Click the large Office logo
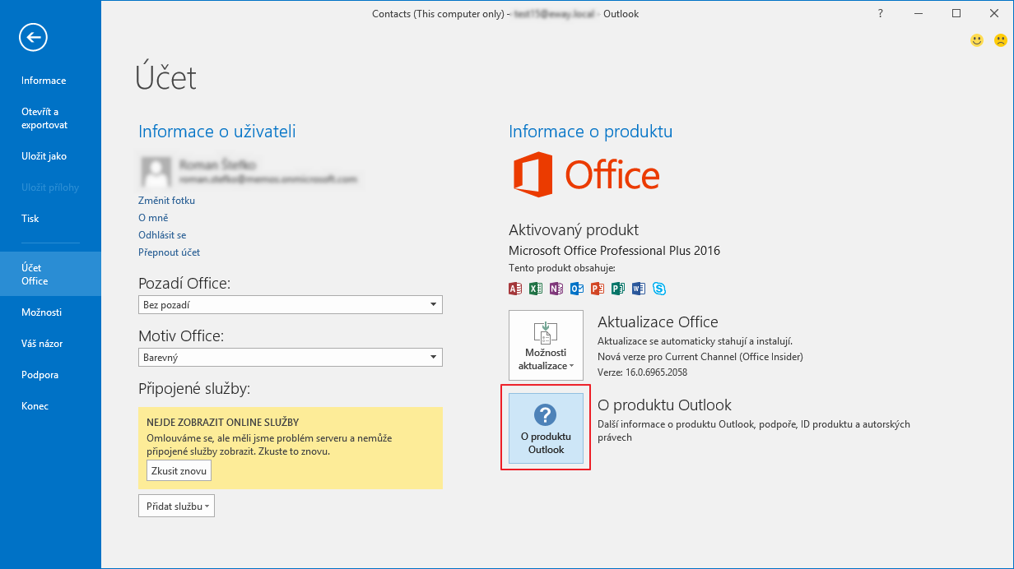The width and height of the screenshot is (1014, 569). (586, 175)
